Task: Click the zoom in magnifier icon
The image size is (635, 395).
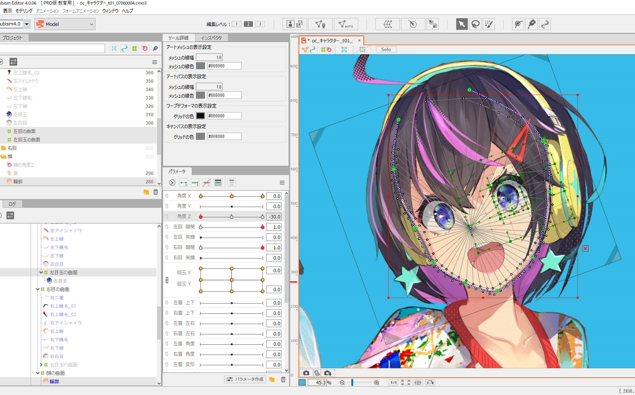Action: click(376, 382)
